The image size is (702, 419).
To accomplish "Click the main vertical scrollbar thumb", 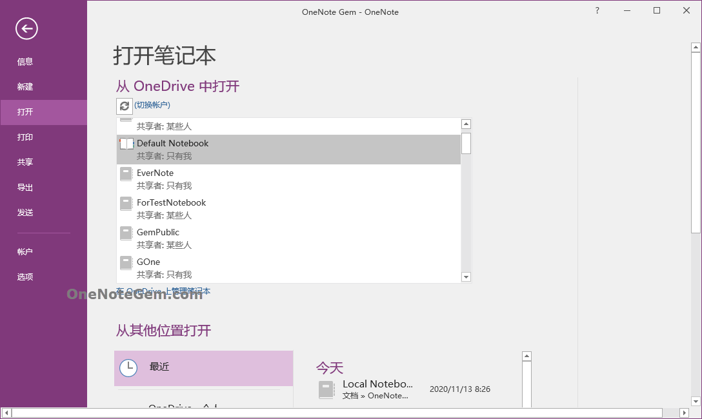I will 696,142.
